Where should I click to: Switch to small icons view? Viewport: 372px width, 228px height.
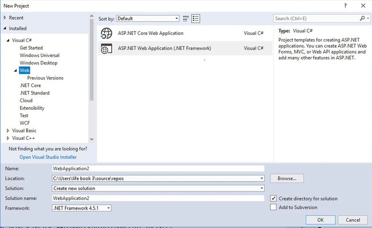tap(186, 18)
